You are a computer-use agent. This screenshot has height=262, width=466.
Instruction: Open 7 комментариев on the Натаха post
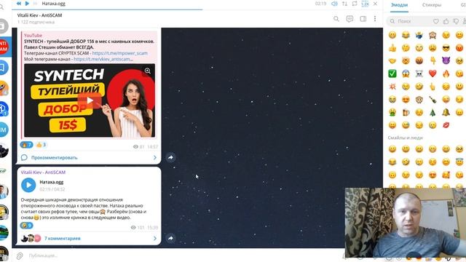63,238
